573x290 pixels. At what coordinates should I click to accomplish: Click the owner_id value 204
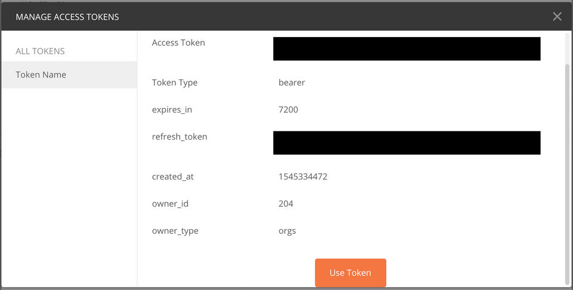pos(286,203)
